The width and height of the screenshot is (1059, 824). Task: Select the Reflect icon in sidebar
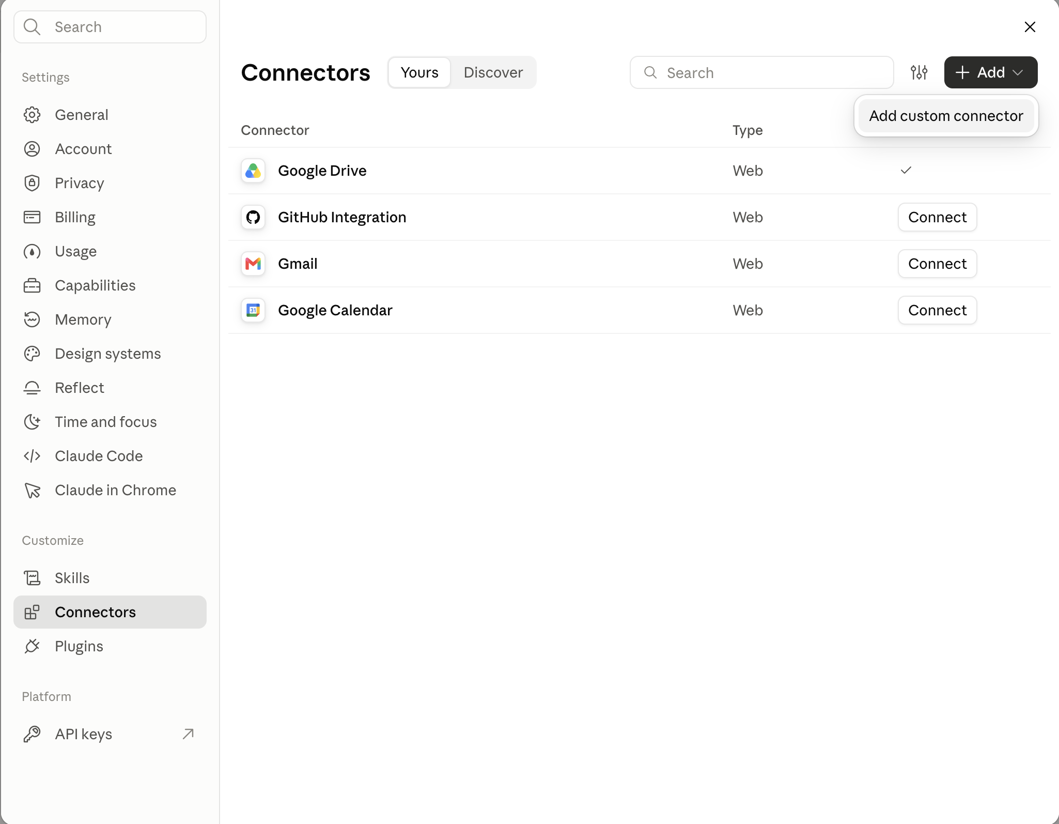[x=32, y=388]
